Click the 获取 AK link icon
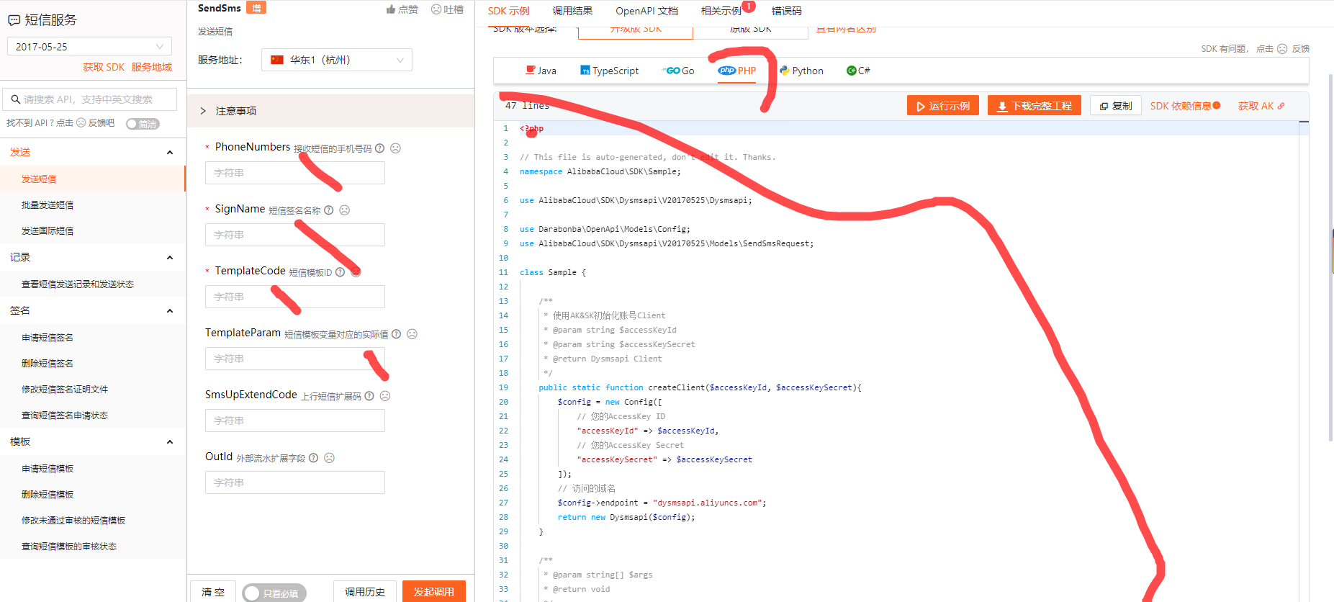The width and height of the screenshot is (1334, 602). [1281, 106]
